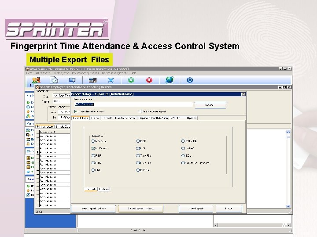Open the bottom Formats tab under export list

[x=91, y=189]
